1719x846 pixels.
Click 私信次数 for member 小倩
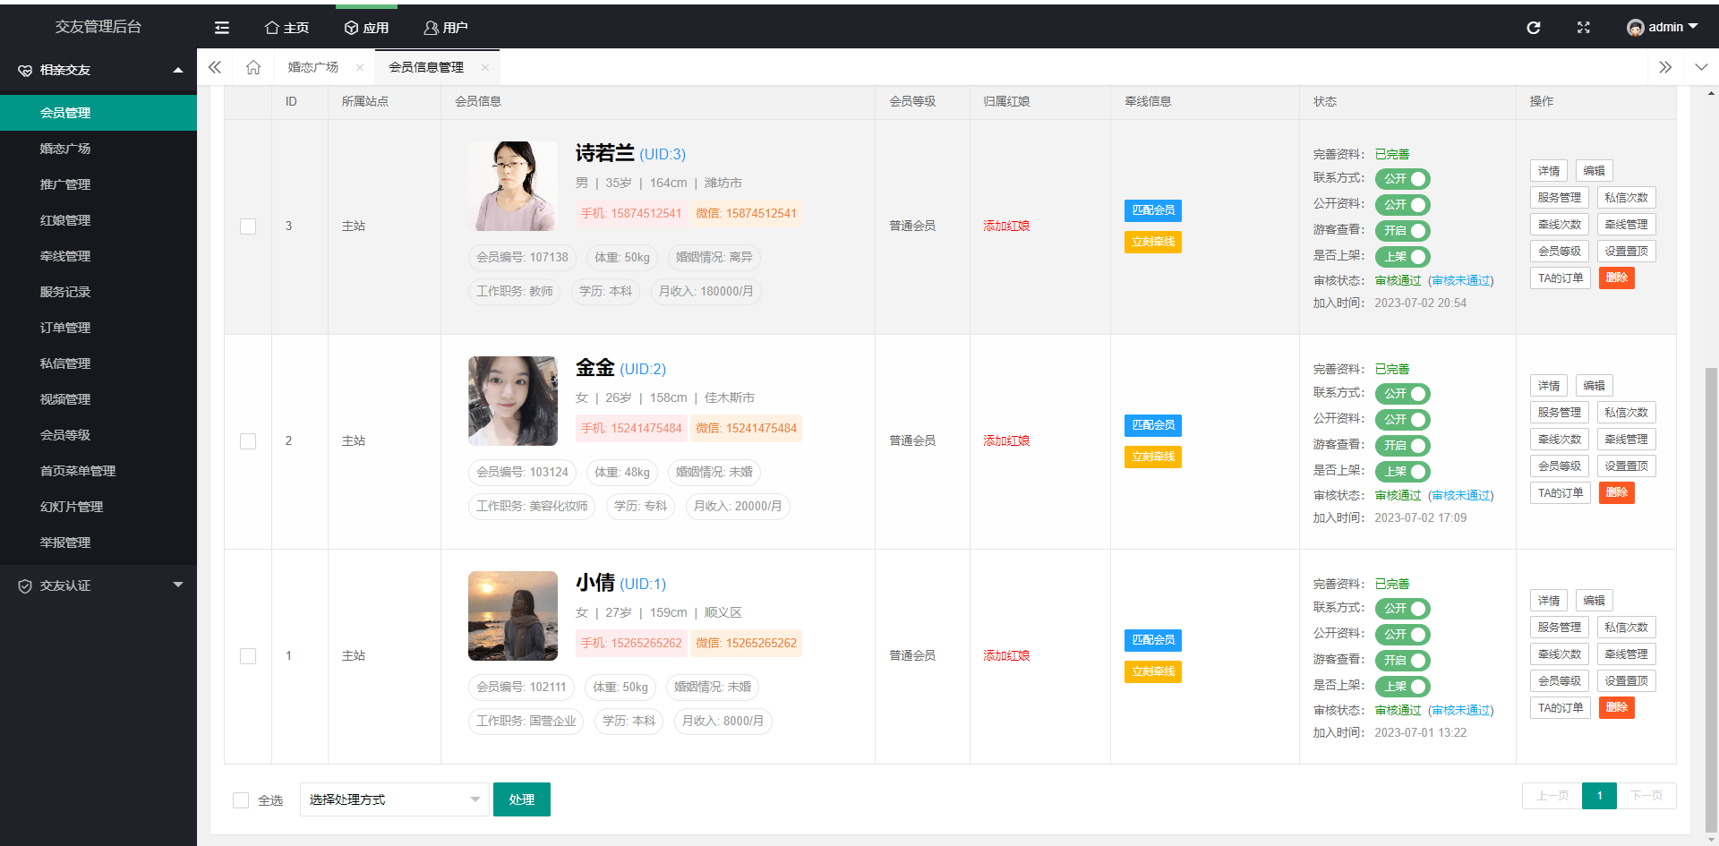1626,628
